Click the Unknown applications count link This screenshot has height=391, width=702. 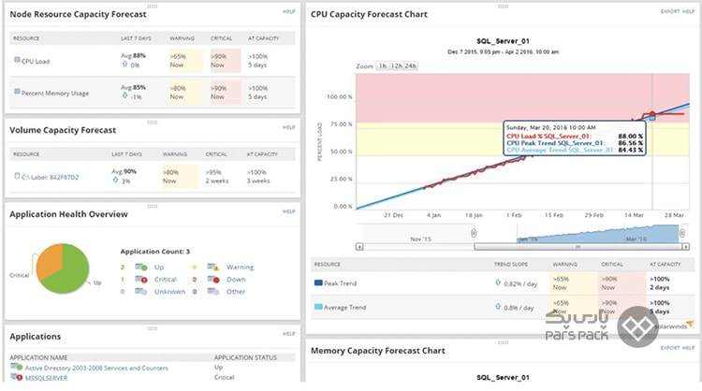pyautogui.click(x=169, y=291)
